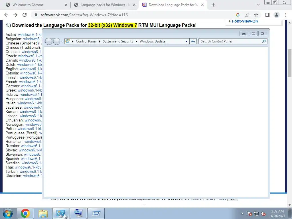Share this page icon in Chrome
The width and height of the screenshot is (292, 219).
pyautogui.click(x=247, y=15)
